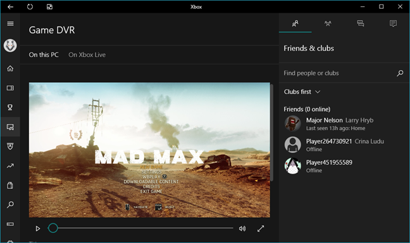Image resolution: width=410 pixels, height=243 pixels.
Task: Click the picture-in-picture icon in title bar
Action: click(50, 7)
